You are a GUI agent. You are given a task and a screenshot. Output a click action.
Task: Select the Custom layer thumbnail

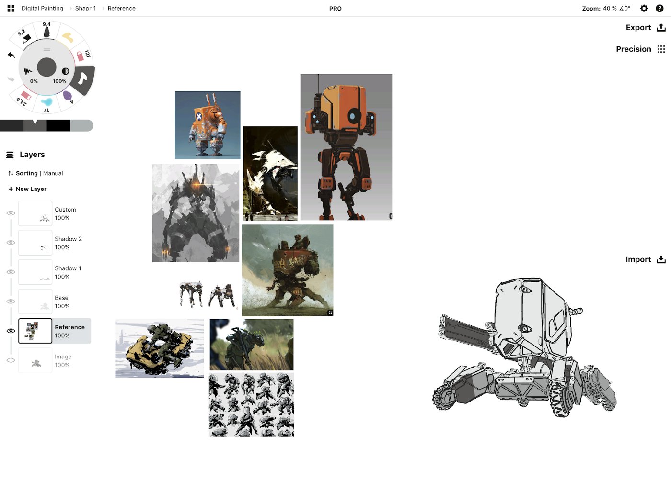[35, 213]
